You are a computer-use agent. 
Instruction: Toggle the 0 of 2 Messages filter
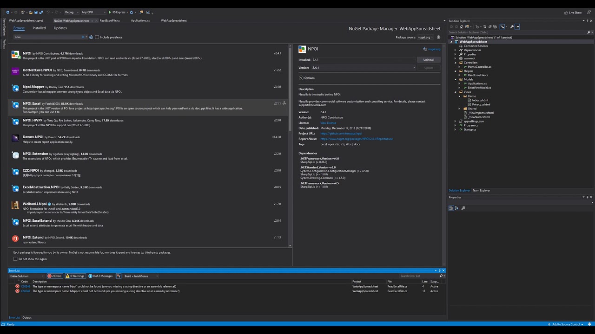(100, 276)
